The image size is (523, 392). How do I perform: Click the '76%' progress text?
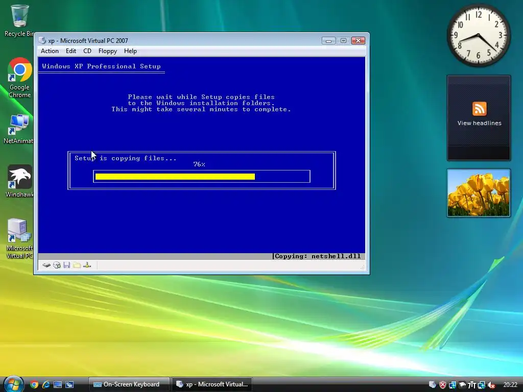[x=199, y=164]
